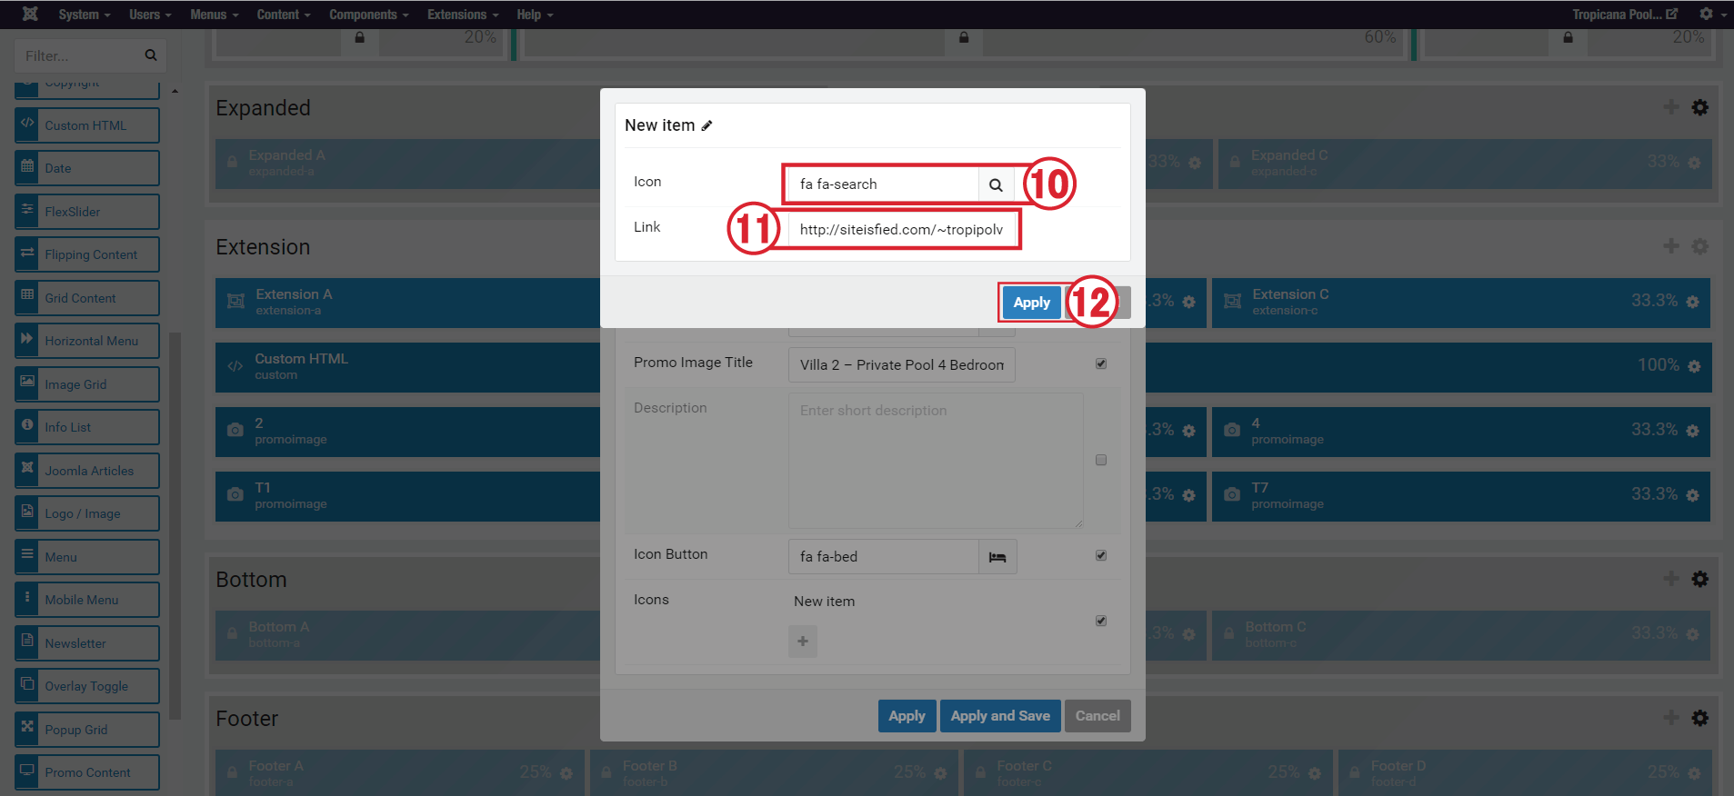Click Icon Button field fa fa-bed
The width and height of the screenshot is (1734, 796).
click(x=883, y=556)
